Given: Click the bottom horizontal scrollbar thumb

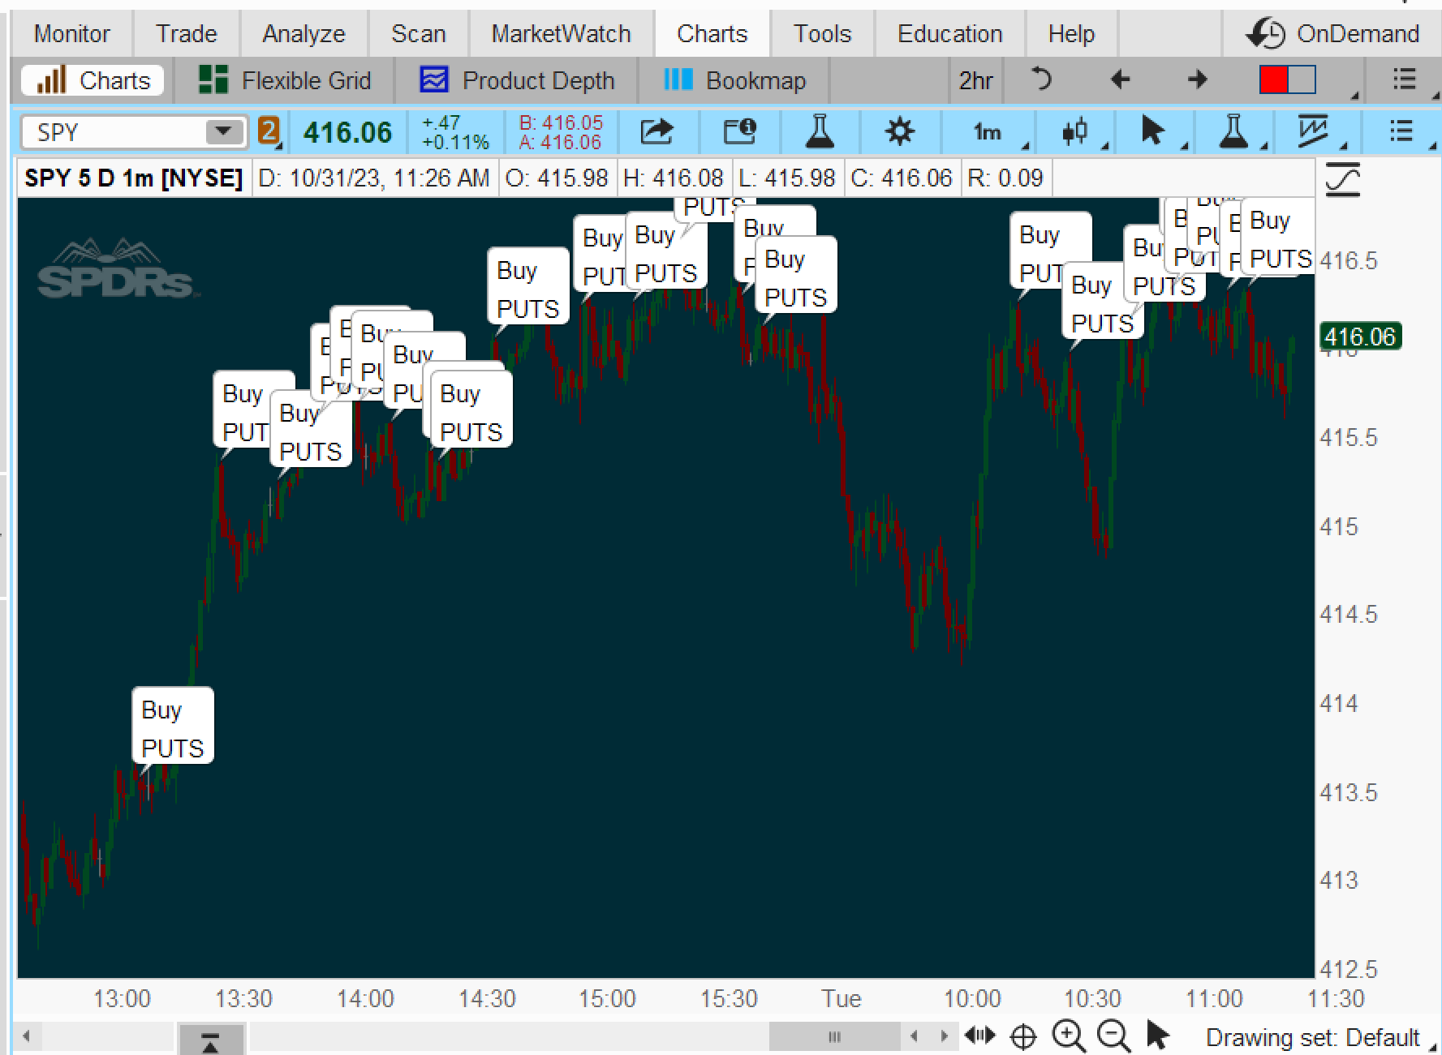Looking at the screenshot, I should (x=834, y=1036).
